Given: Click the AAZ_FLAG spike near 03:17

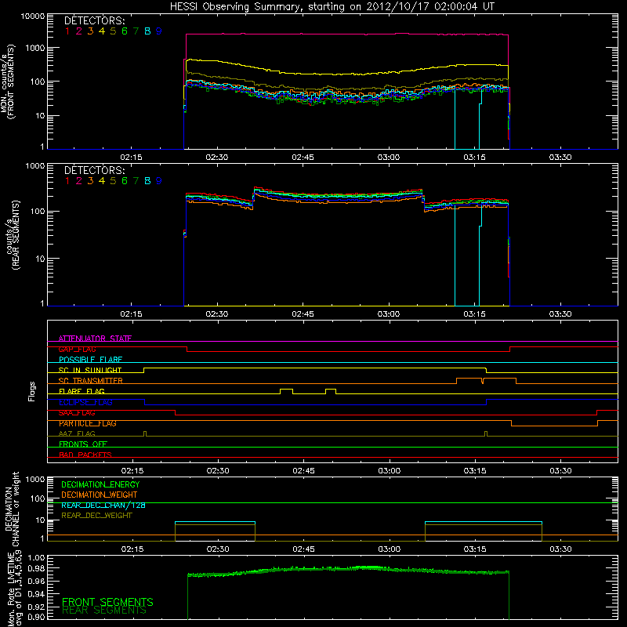Looking at the screenshot, I should 486,433.
